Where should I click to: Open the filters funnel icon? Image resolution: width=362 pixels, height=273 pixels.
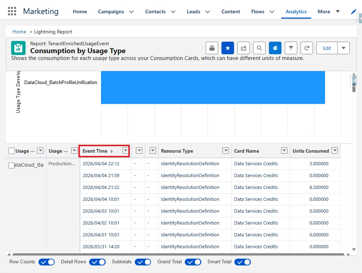click(291, 48)
